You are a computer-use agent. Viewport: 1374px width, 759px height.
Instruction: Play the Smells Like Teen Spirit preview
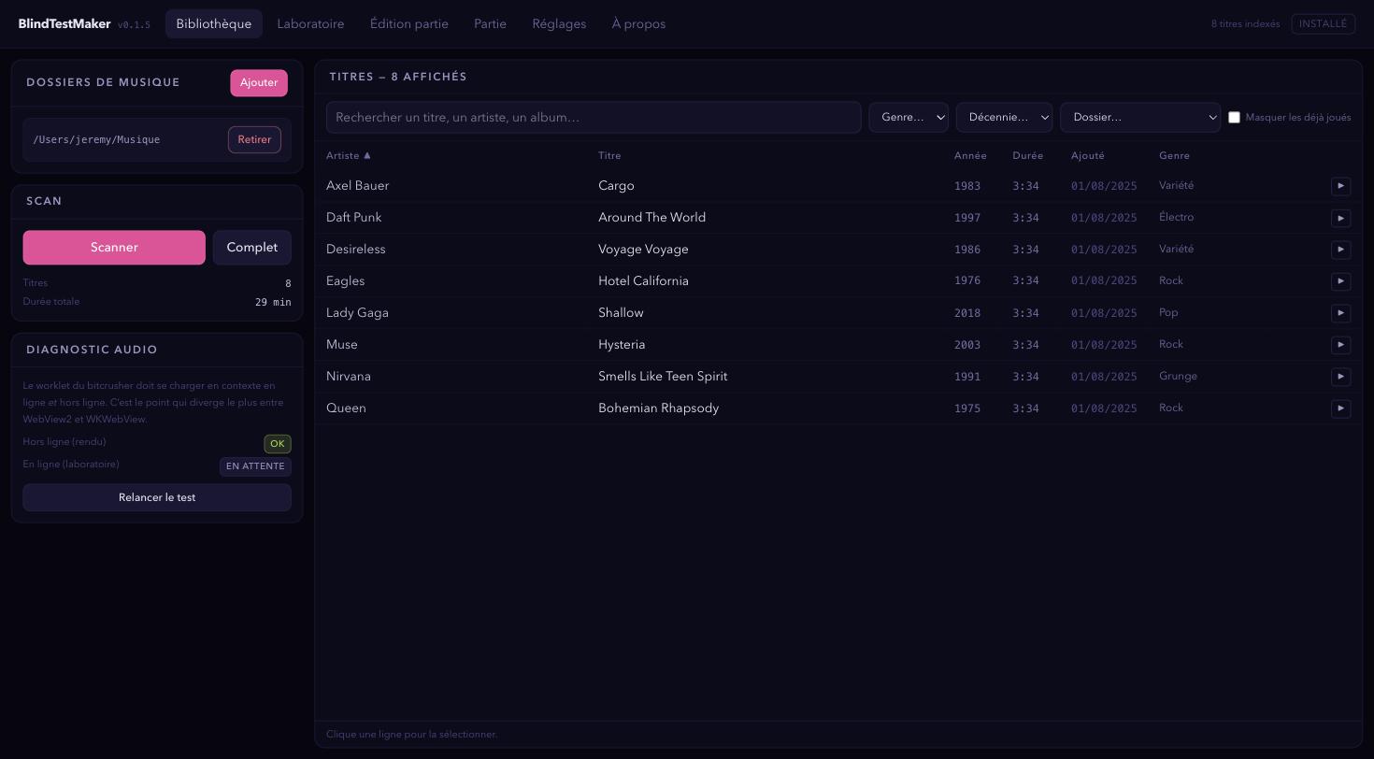point(1340,377)
